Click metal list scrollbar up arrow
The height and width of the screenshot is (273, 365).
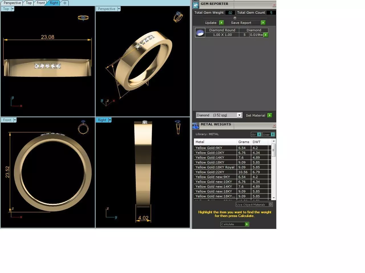[x=274, y=141]
